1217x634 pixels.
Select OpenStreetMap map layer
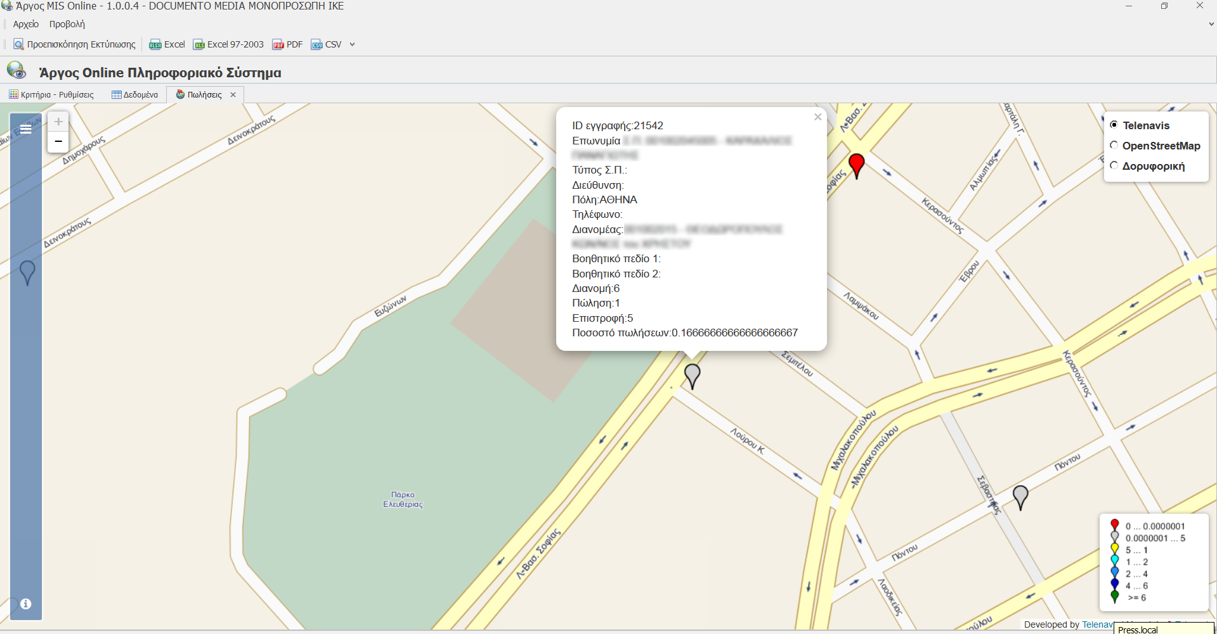coord(1114,145)
